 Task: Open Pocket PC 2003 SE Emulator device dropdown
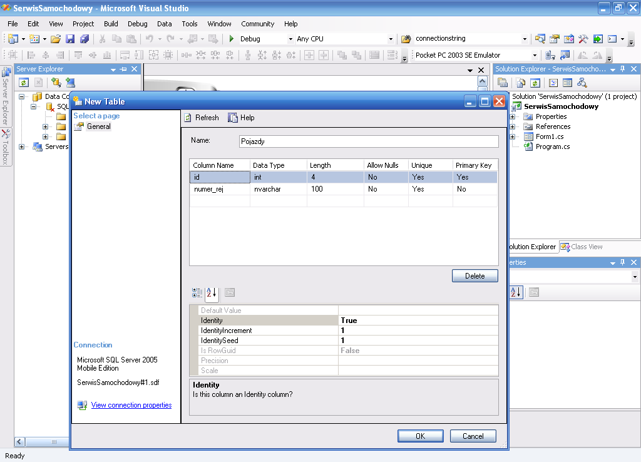click(535, 55)
